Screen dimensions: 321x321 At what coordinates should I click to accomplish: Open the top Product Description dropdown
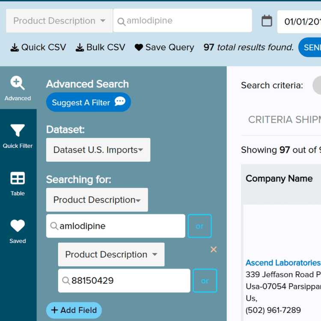coord(59,21)
